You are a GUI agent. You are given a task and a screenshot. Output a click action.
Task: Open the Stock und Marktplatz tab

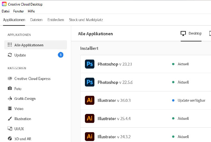pos(86,20)
